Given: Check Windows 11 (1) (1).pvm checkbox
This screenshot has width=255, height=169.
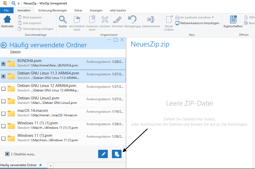Looking at the screenshot, I should tap(3, 126).
